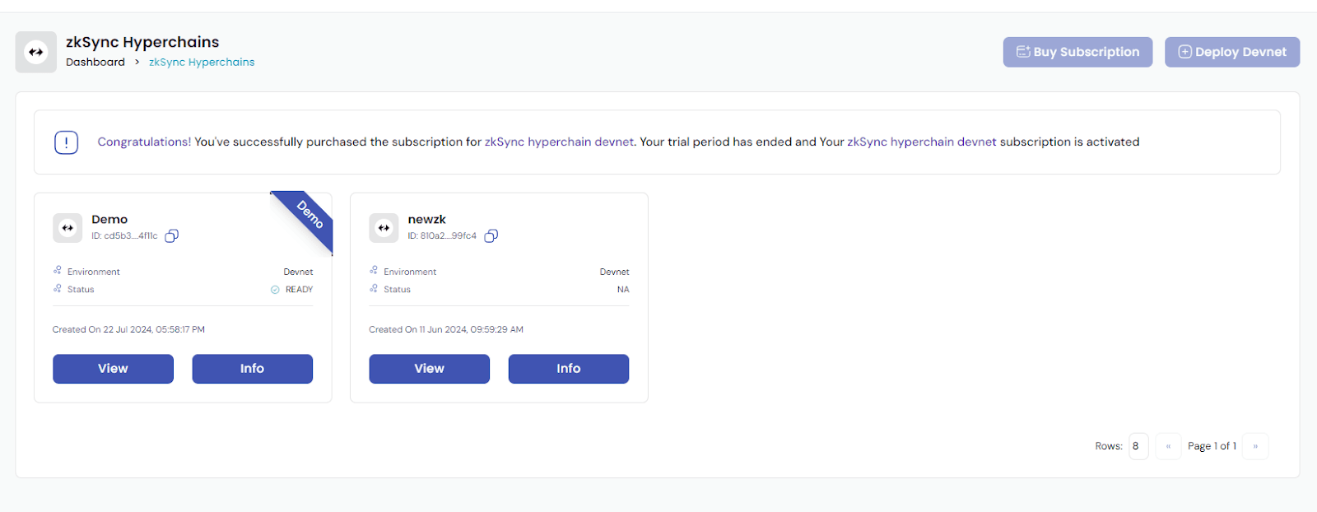Open Info for the newzk hyperchain
This screenshot has width=1317, height=512.
tap(568, 369)
